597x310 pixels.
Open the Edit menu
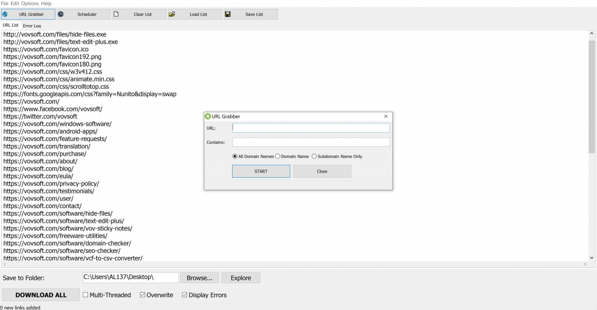15,3
